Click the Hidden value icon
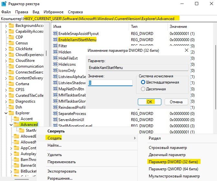This screenshot has width=217, height=181. tap(55, 52)
